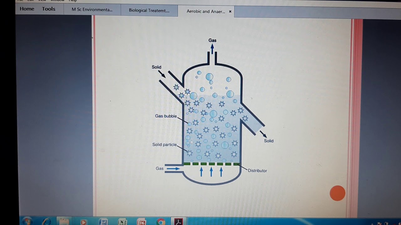Open the Tools view
401x225 pixels.
point(49,9)
